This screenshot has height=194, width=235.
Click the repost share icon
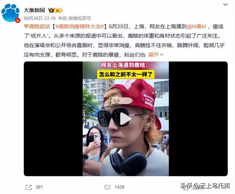(x=29, y=187)
